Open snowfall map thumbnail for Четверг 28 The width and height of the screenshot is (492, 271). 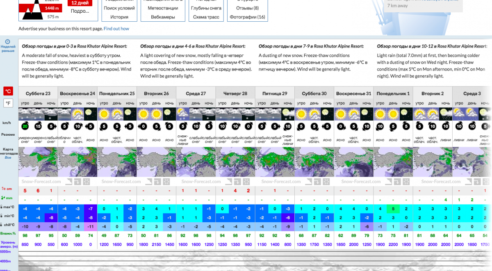pyautogui.click(x=235, y=162)
